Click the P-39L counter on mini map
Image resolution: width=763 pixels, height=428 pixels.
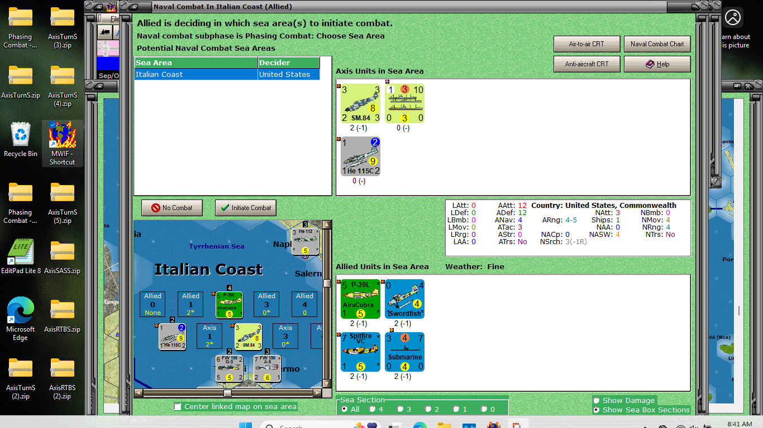click(230, 305)
